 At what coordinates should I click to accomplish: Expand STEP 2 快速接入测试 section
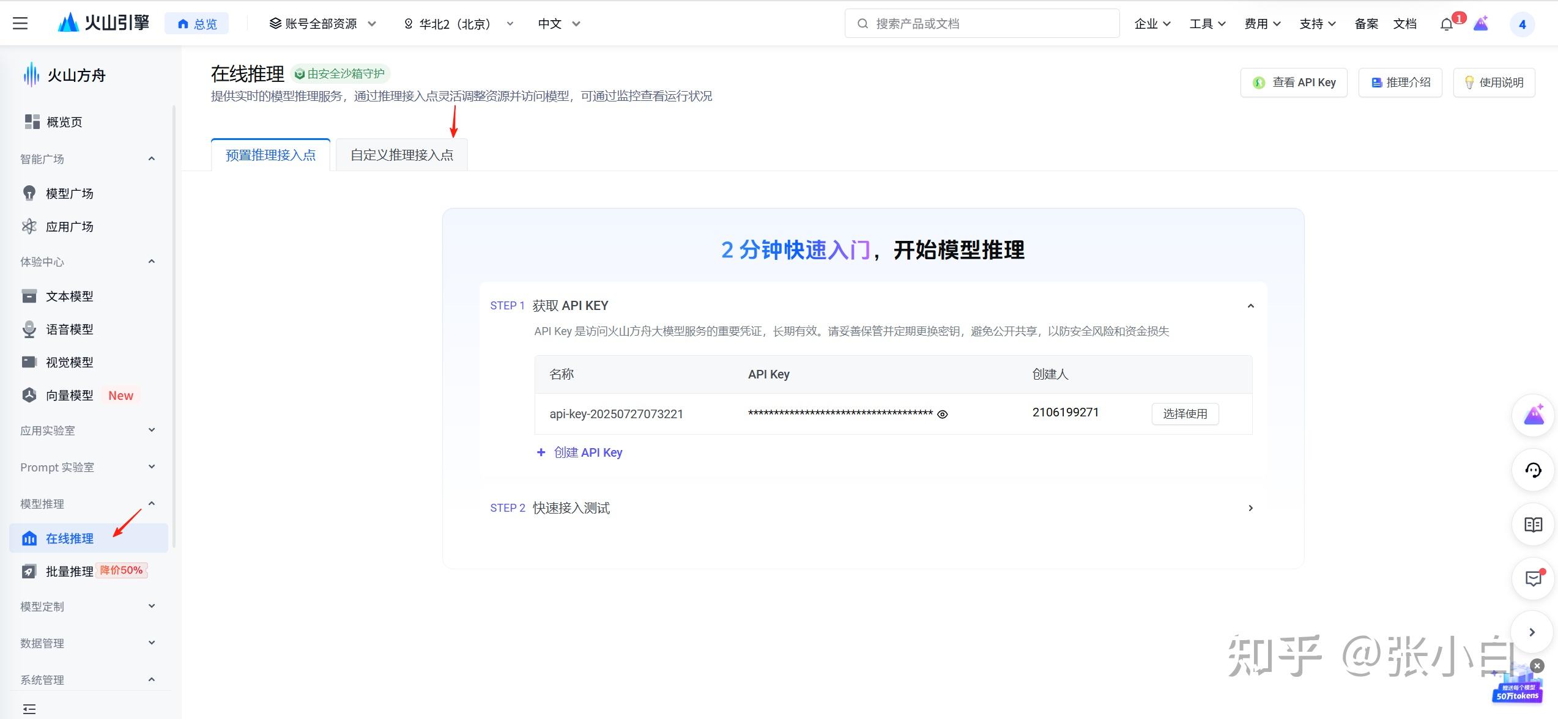point(1250,508)
